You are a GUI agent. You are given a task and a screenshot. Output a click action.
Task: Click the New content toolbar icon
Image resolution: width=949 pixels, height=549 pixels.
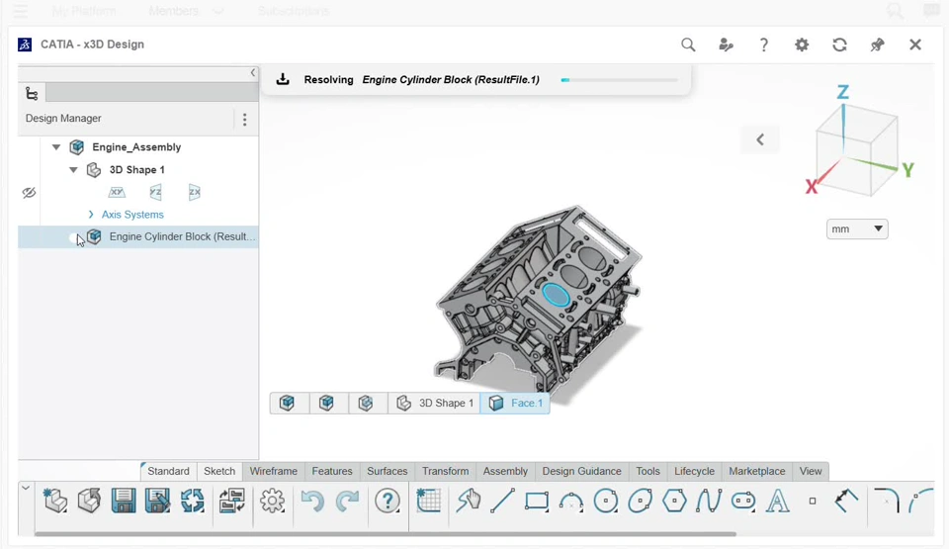pos(55,502)
